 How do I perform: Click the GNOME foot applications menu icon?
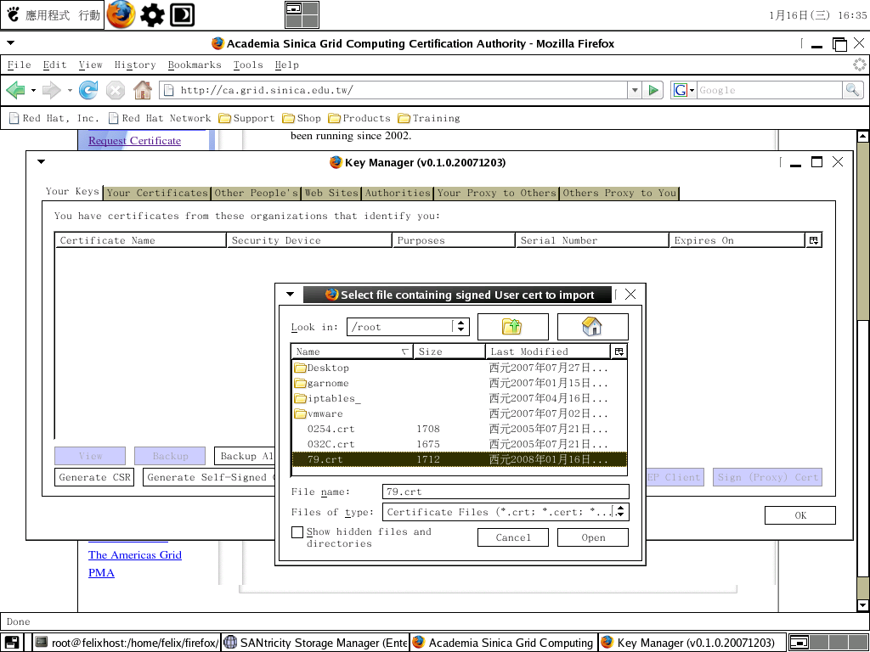[x=14, y=14]
